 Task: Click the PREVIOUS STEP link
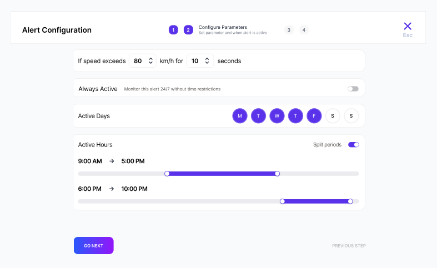tap(349, 246)
